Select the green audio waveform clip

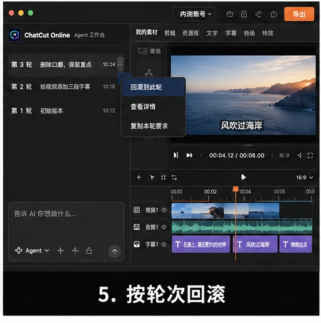(242, 227)
